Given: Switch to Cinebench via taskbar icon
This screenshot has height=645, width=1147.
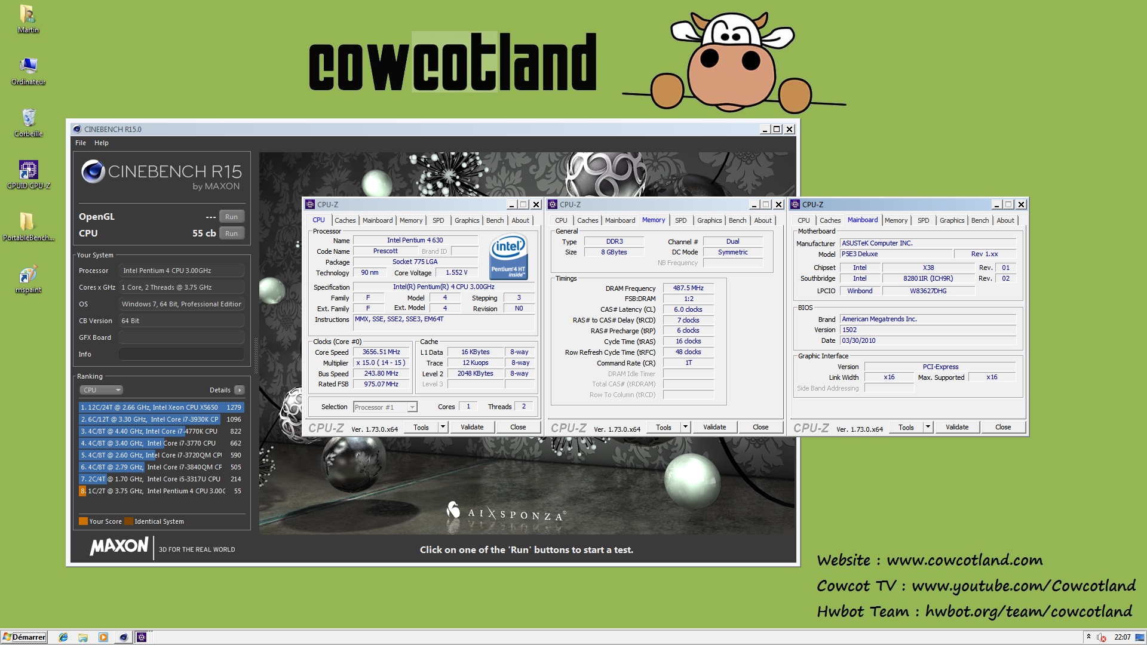Looking at the screenshot, I should click(x=123, y=637).
